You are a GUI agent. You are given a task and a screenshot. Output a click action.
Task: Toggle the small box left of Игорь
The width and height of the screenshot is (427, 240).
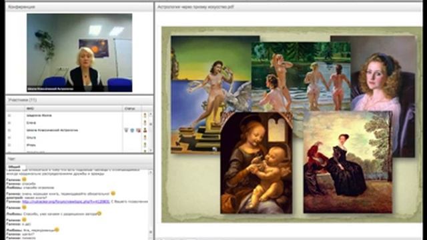coord(9,145)
